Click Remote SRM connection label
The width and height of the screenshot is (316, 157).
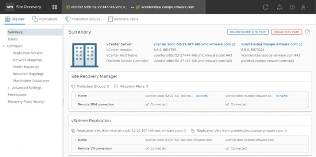click(96, 105)
